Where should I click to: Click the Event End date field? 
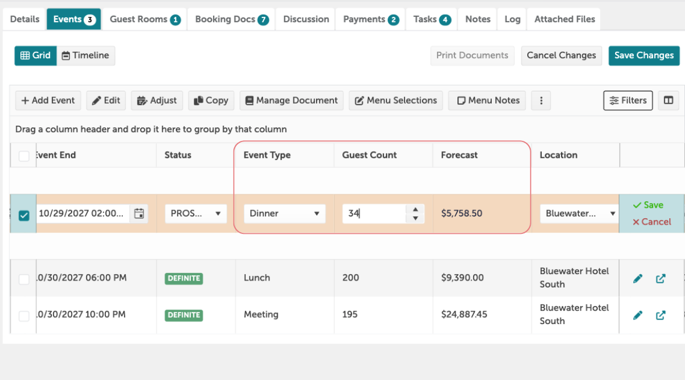pos(83,214)
